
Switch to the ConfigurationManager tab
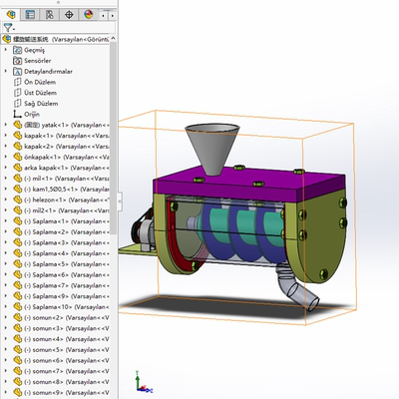[49, 15]
